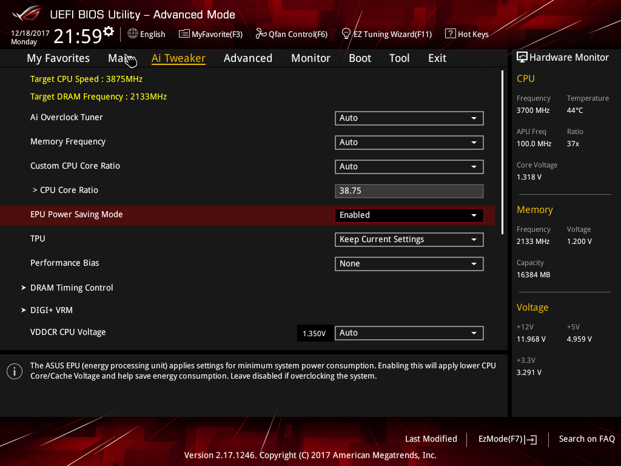The height and width of the screenshot is (466, 621).
Task: Open clock settings gear icon
Action: [109, 31]
